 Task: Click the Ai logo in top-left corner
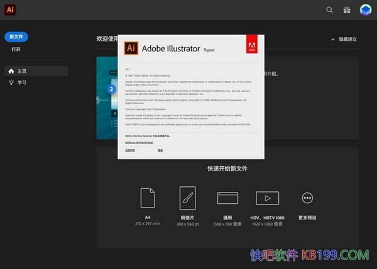[10, 10]
